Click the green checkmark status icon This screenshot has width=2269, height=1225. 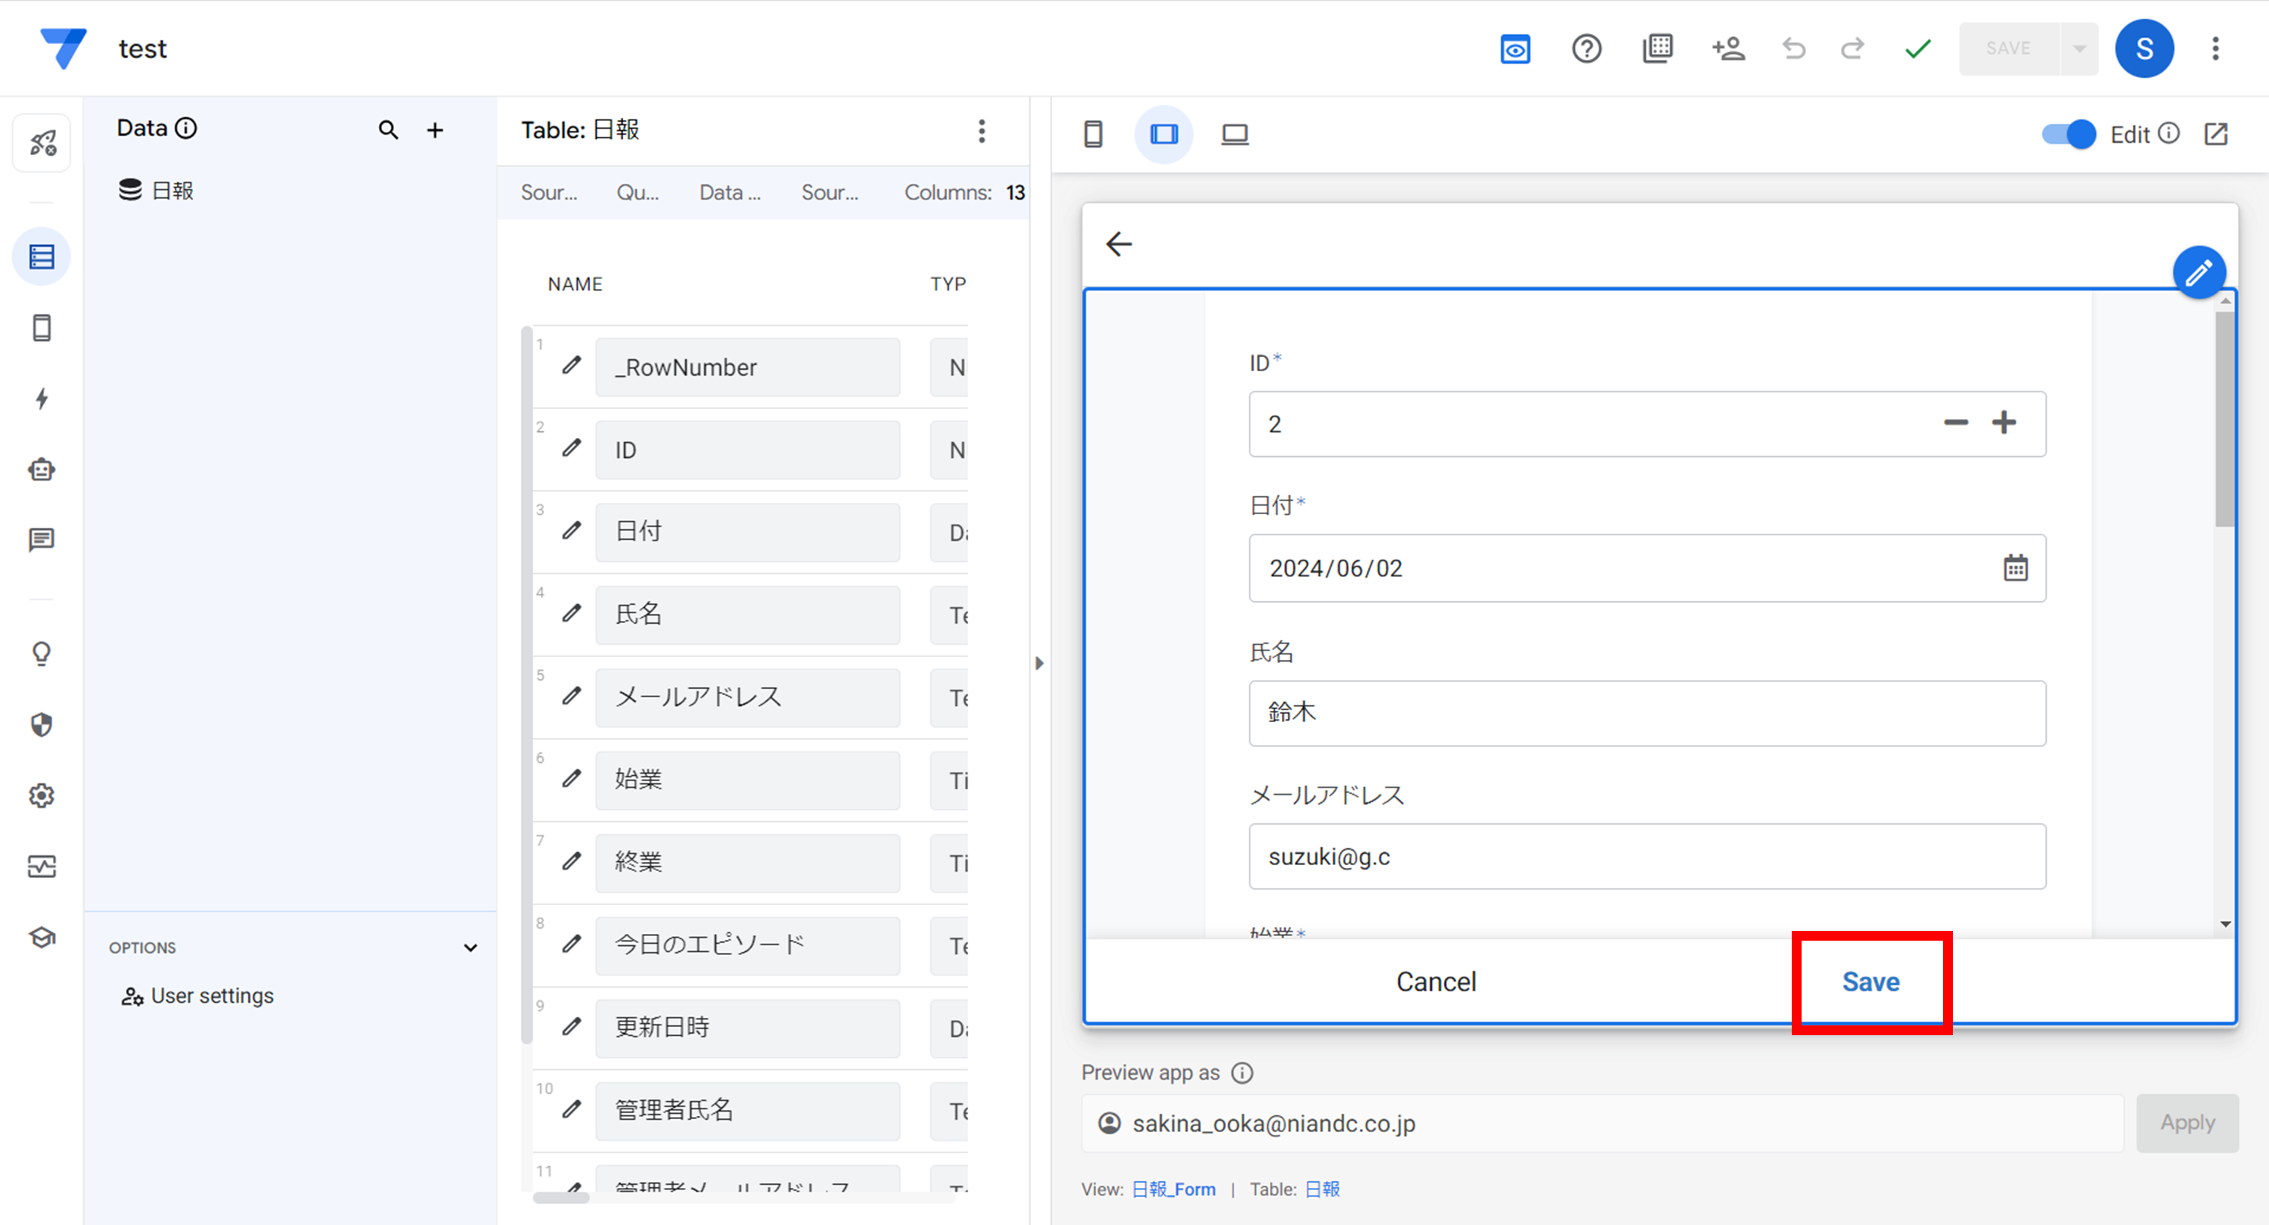tap(1917, 48)
